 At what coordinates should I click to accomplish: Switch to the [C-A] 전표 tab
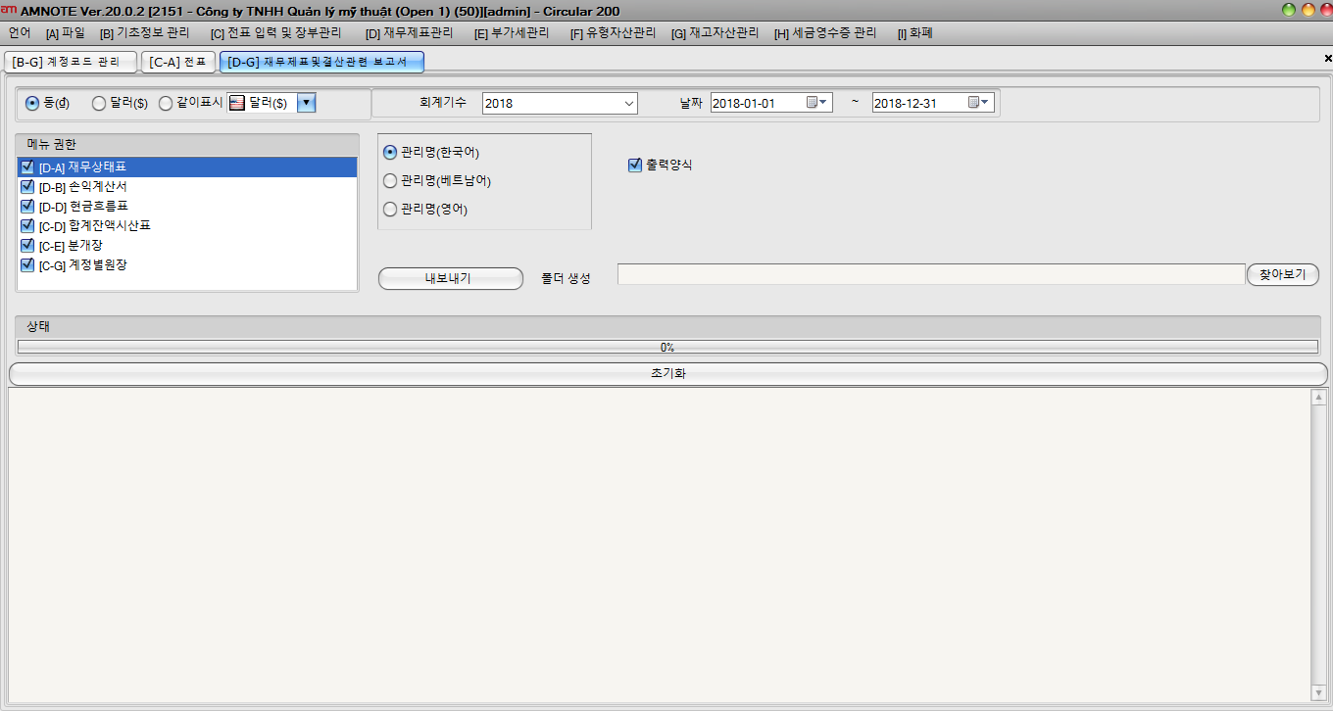coord(177,62)
